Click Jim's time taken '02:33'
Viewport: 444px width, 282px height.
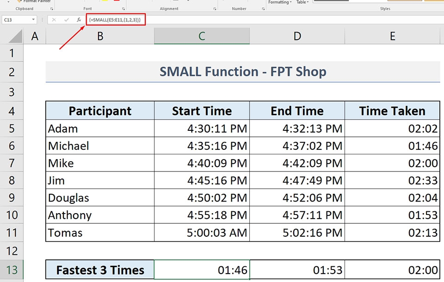(x=393, y=180)
